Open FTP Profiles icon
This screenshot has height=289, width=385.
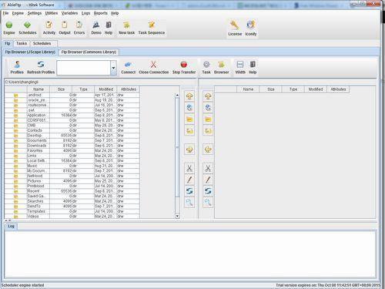coord(17,64)
